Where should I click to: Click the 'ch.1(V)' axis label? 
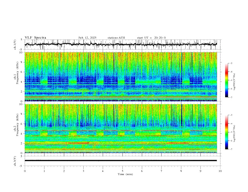click(x=15, y=45)
